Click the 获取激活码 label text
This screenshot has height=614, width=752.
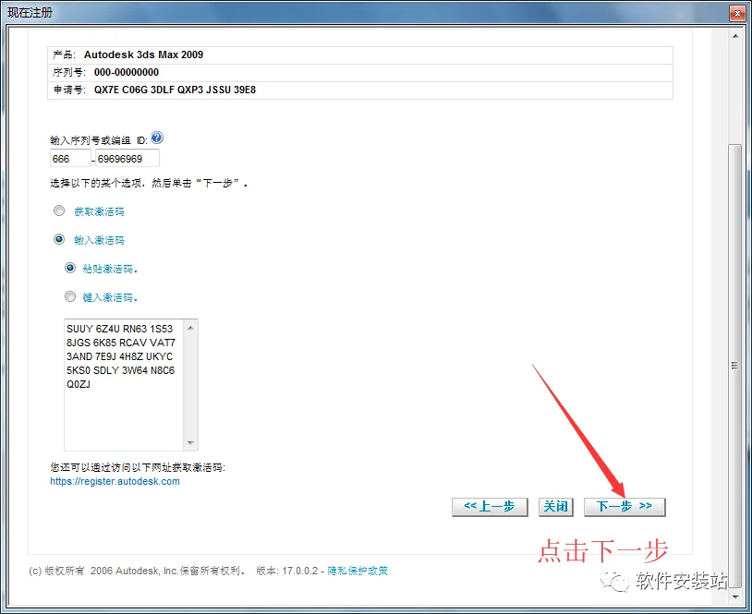[99, 211]
